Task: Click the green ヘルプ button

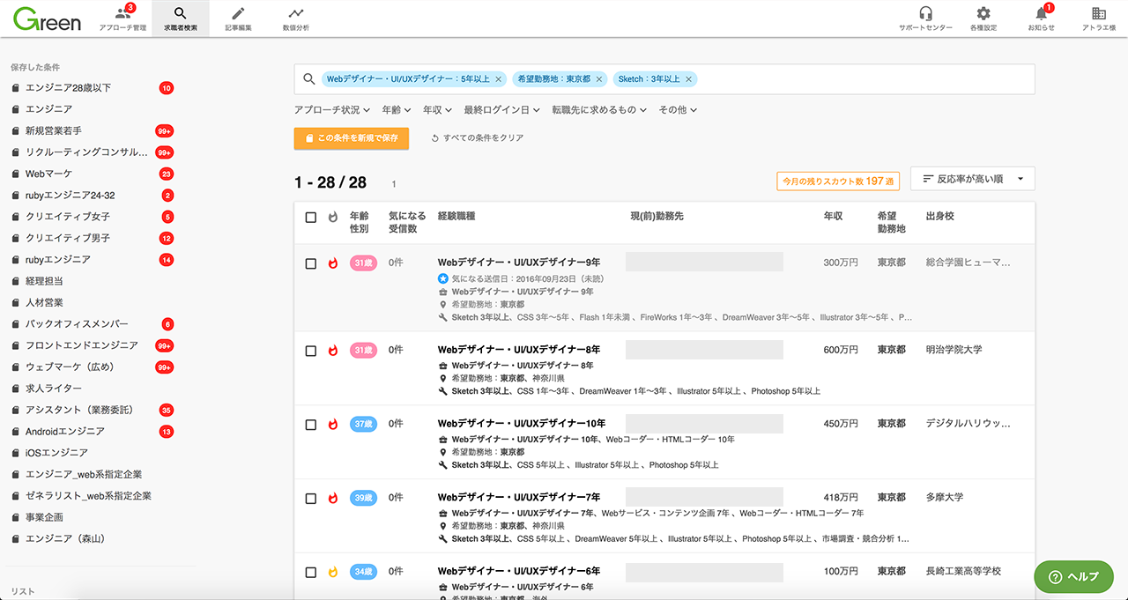Action: (x=1073, y=576)
